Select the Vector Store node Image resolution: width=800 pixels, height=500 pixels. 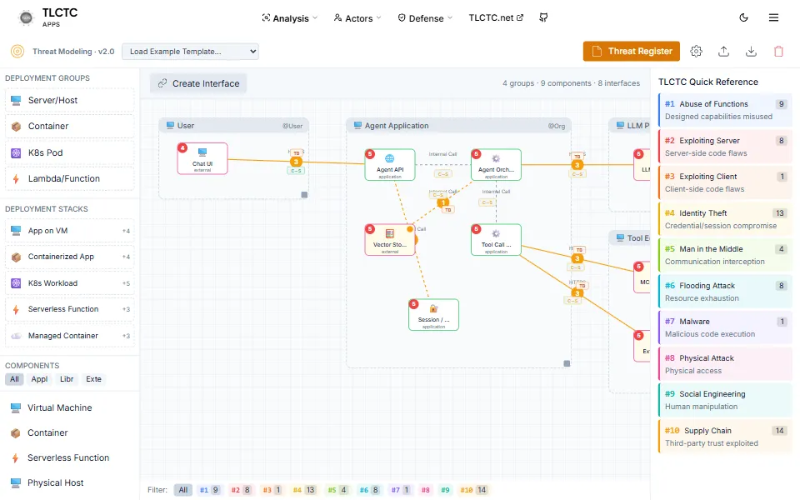click(390, 240)
